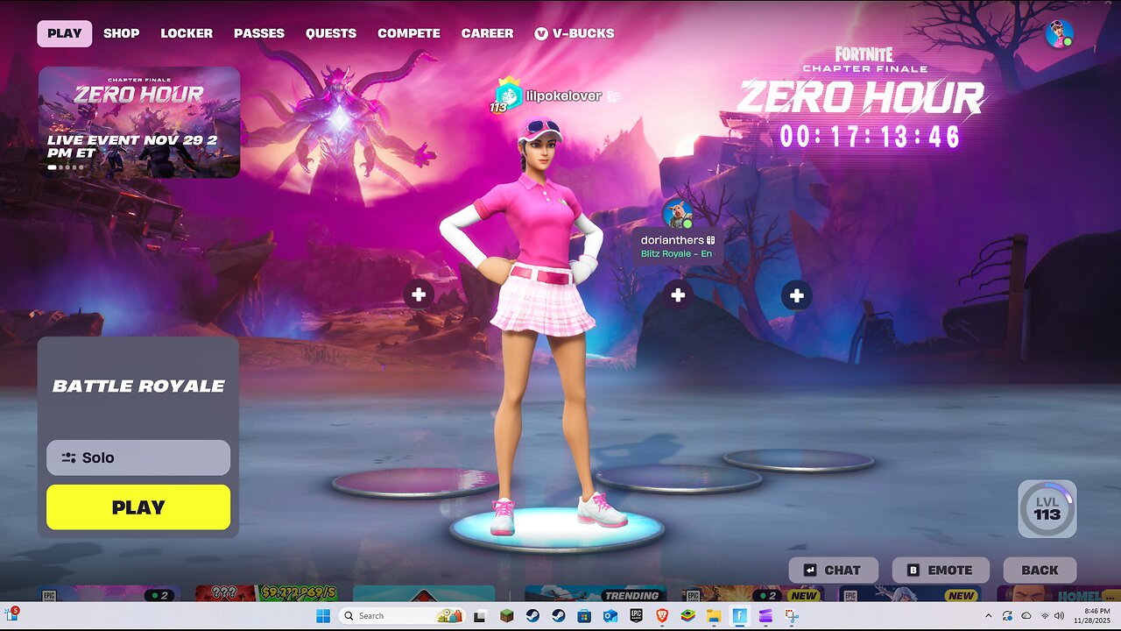
Task: Open Wi-Fi network settings in tray
Action: pyautogui.click(x=1045, y=615)
